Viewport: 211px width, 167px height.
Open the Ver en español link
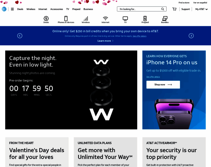point(200,3)
